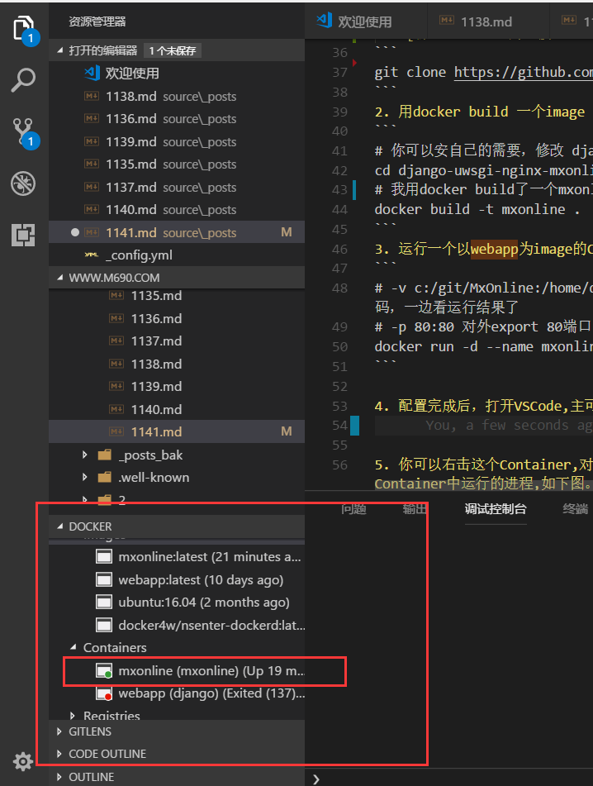Click the stopped container icon for webapp
The height and width of the screenshot is (786, 593).
tap(104, 693)
